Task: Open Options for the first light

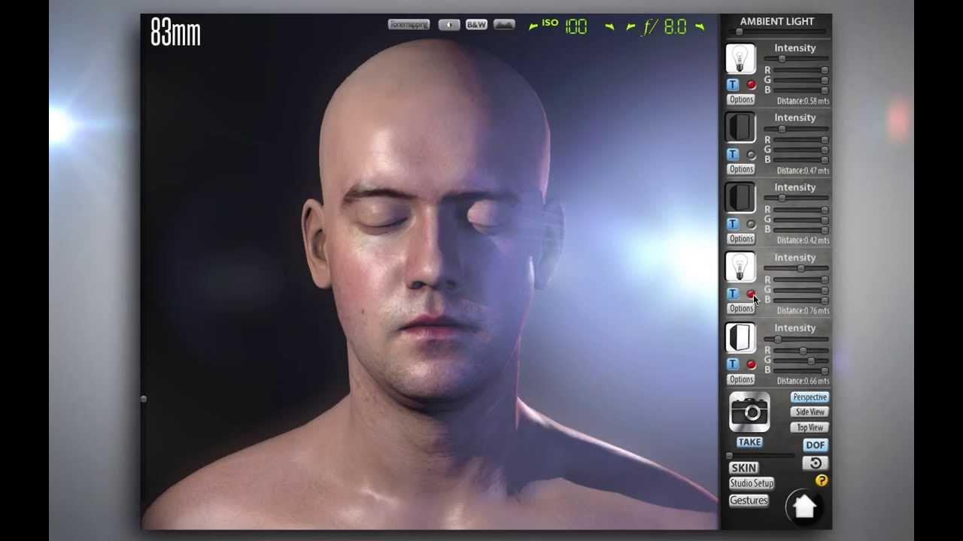Action: click(741, 99)
